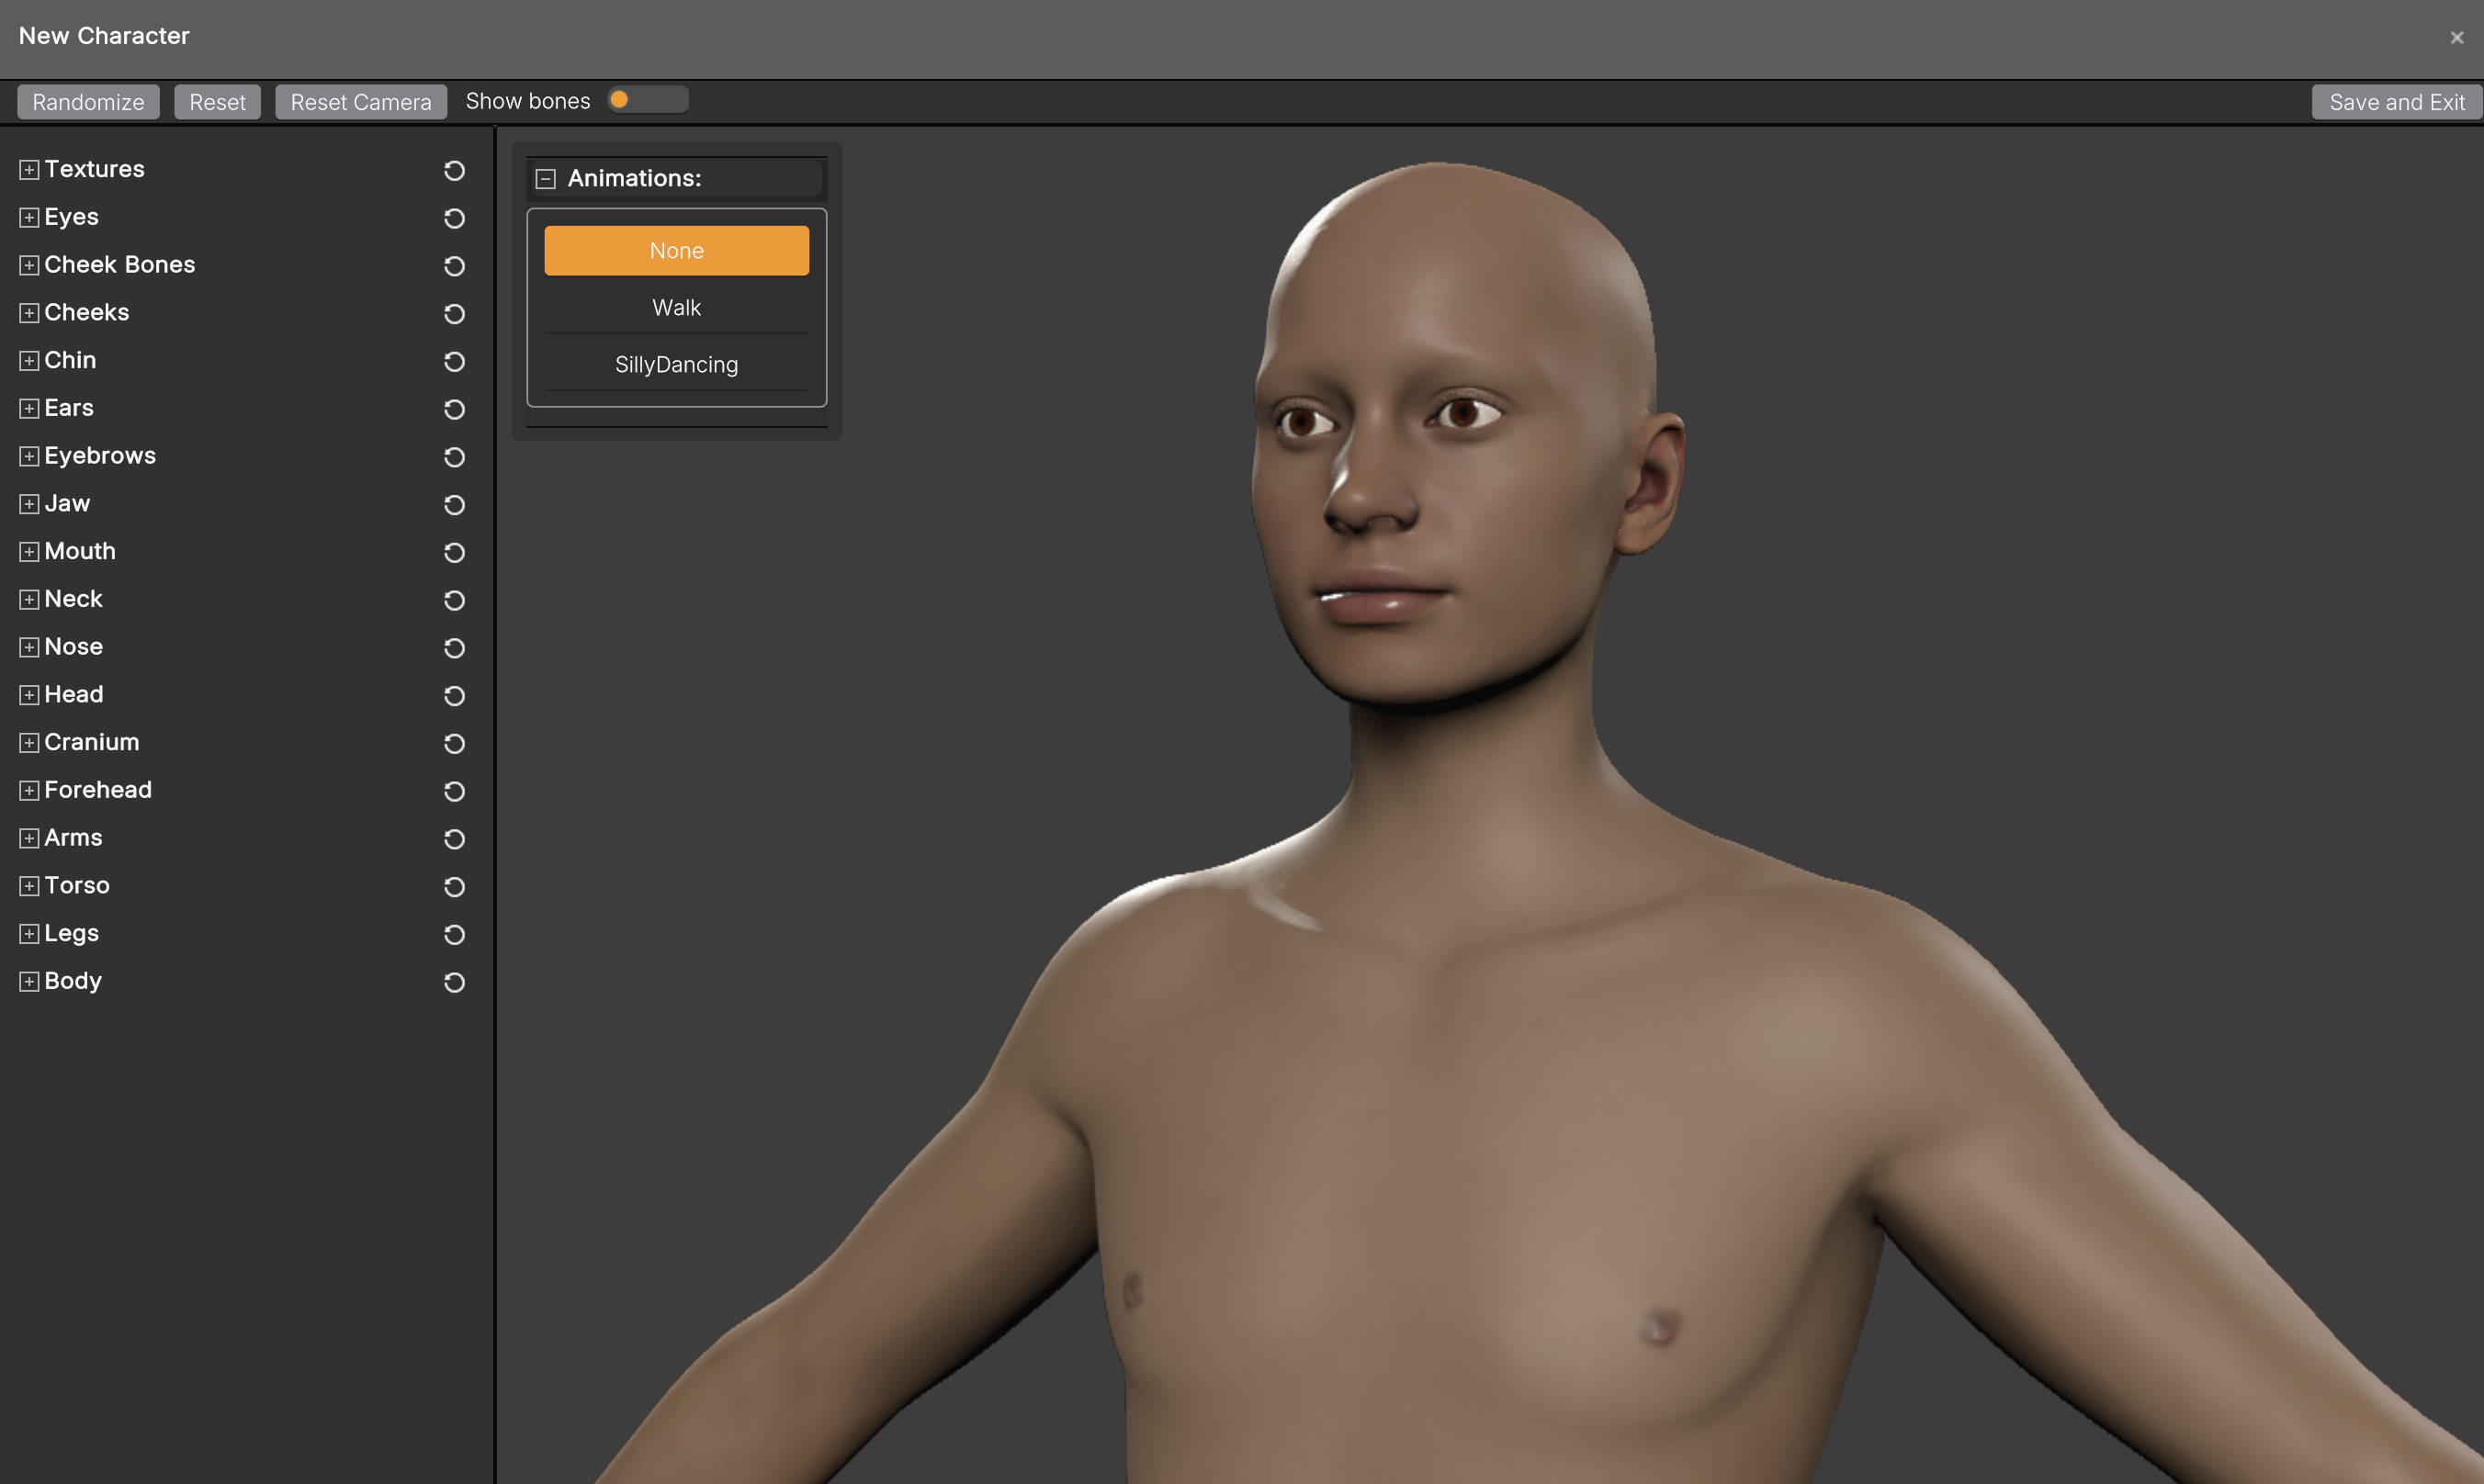Viewport: 2484px width, 1484px height.
Task: Click the reset icon on the Head row
Action: point(454,696)
